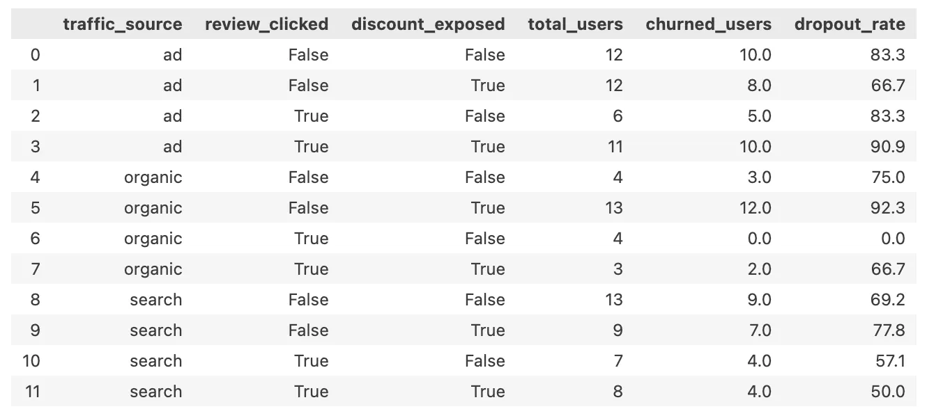Select the traffic_source cell in row 4
This screenshot has width=927, height=416.
pos(153,177)
